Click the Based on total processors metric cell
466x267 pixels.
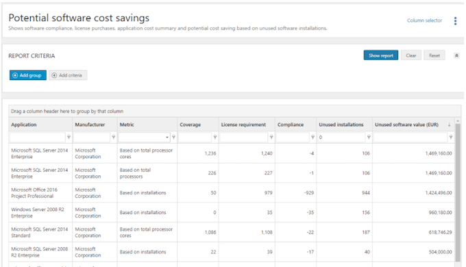pos(147,173)
